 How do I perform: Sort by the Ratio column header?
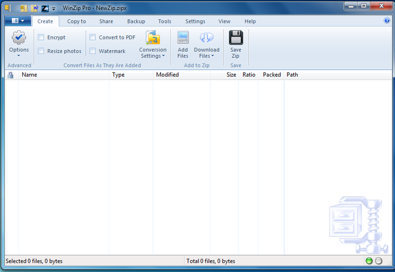pyautogui.click(x=249, y=75)
